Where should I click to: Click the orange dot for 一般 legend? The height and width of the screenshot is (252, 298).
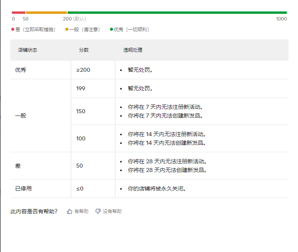(x=67, y=29)
